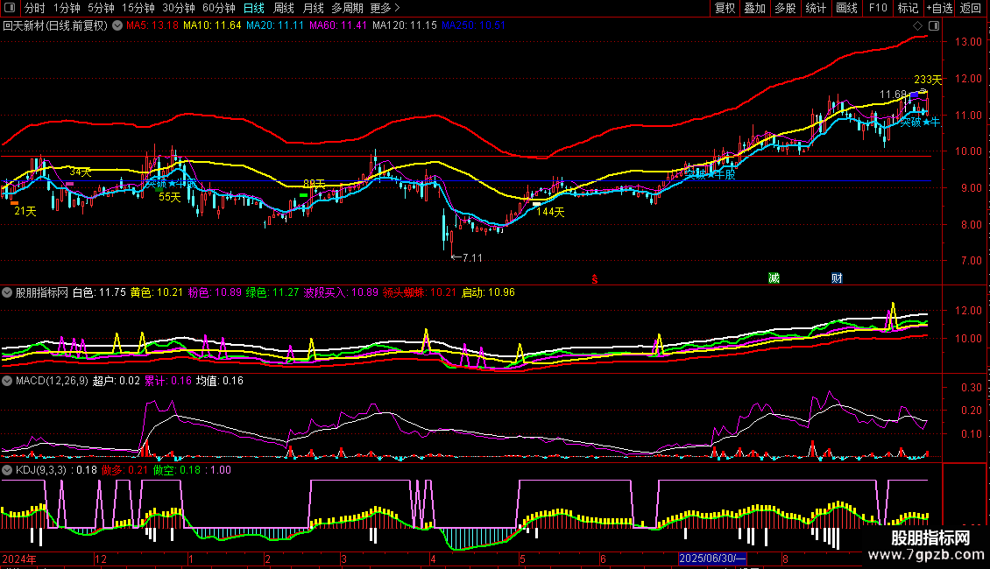Viewport: 990px width, 569px height.
Task: Click the 做空: 0.18 value
Action: (x=177, y=470)
